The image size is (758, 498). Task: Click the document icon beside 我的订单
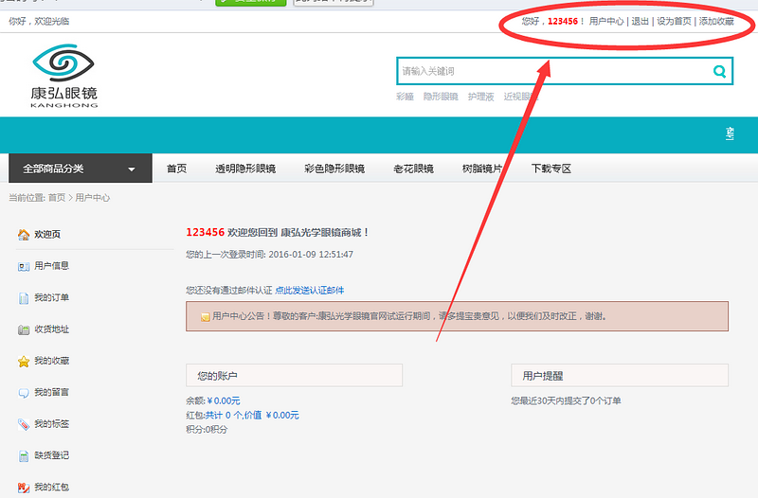click(x=24, y=298)
